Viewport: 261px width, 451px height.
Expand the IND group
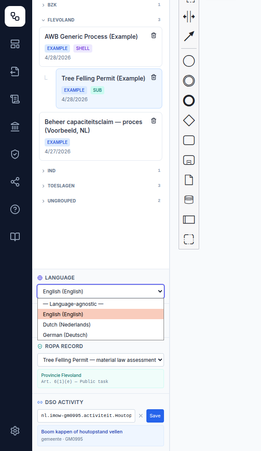point(101,171)
